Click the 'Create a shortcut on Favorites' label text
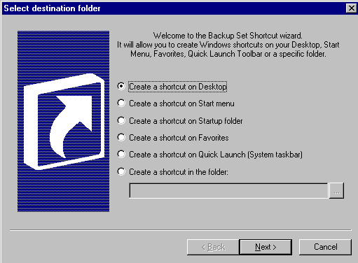Image resolution: width=358 pixels, height=263 pixels. [x=179, y=138]
